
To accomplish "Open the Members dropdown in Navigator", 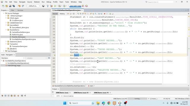I will [x=13, y=58].
